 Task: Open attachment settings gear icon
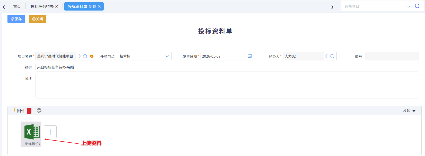coord(39,111)
